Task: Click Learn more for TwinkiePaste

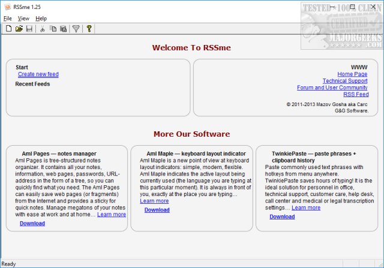Action: (306, 208)
